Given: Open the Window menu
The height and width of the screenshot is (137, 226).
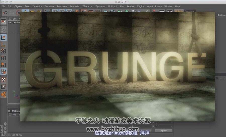Looking at the screenshot, I should pos(168,6).
